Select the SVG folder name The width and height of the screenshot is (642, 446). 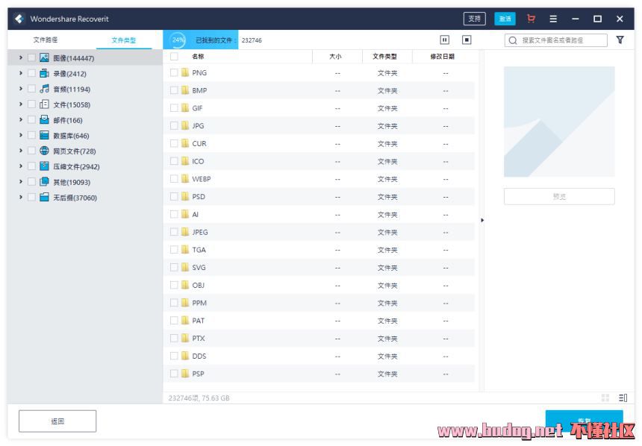[199, 267]
